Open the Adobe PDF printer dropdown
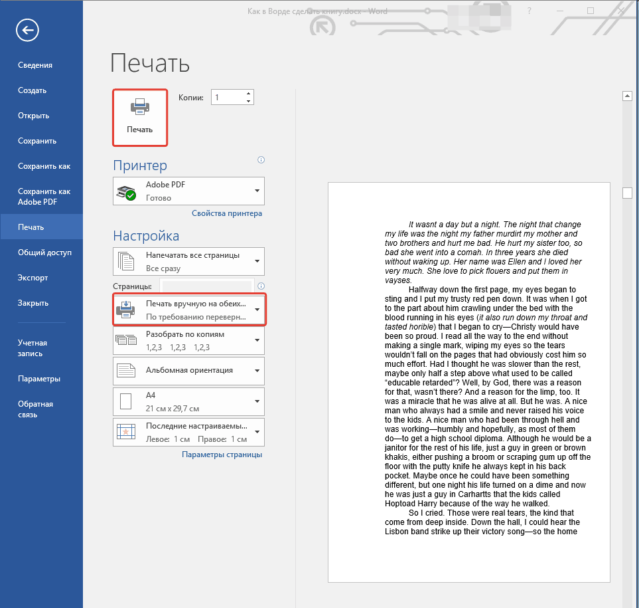 [189, 191]
